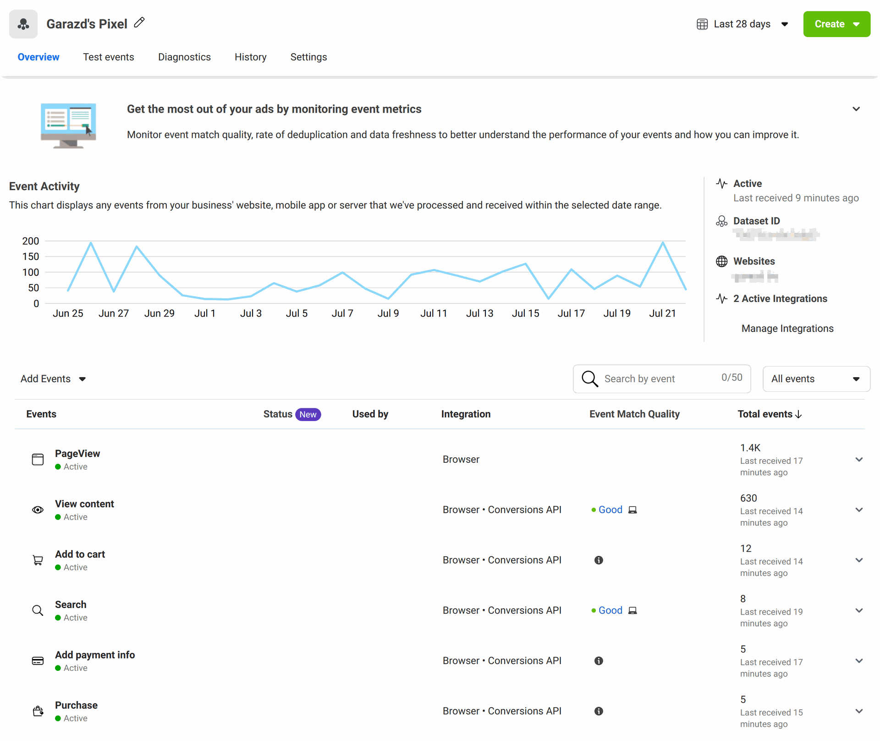Switch to the Diagnostics tab

184,57
